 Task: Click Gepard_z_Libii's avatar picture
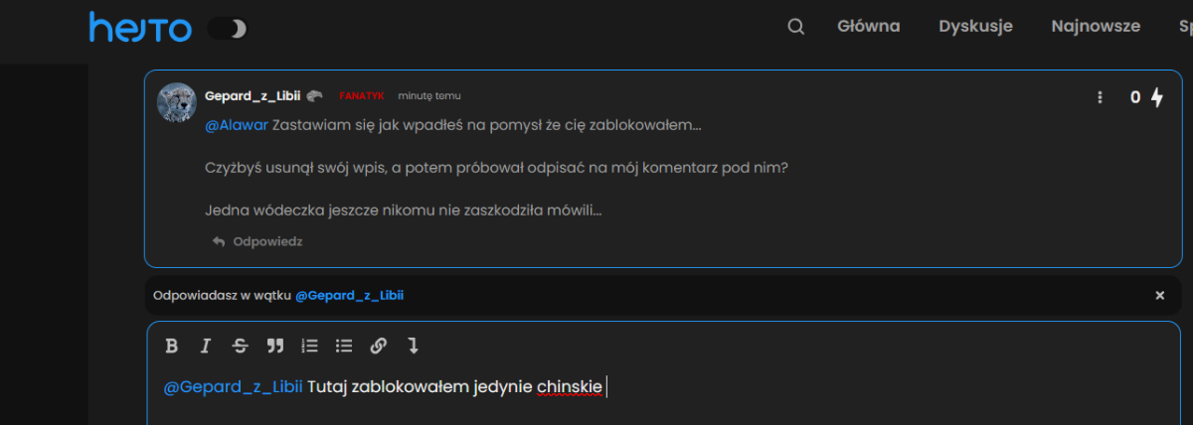click(x=176, y=102)
